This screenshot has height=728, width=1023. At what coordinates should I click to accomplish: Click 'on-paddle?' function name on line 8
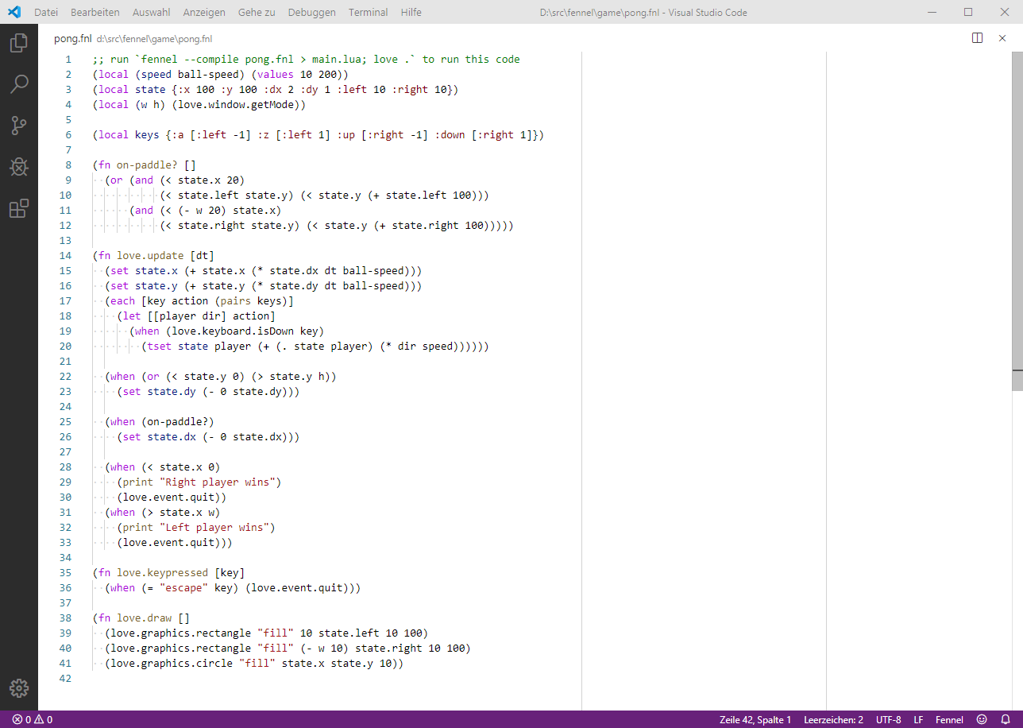[x=147, y=165]
